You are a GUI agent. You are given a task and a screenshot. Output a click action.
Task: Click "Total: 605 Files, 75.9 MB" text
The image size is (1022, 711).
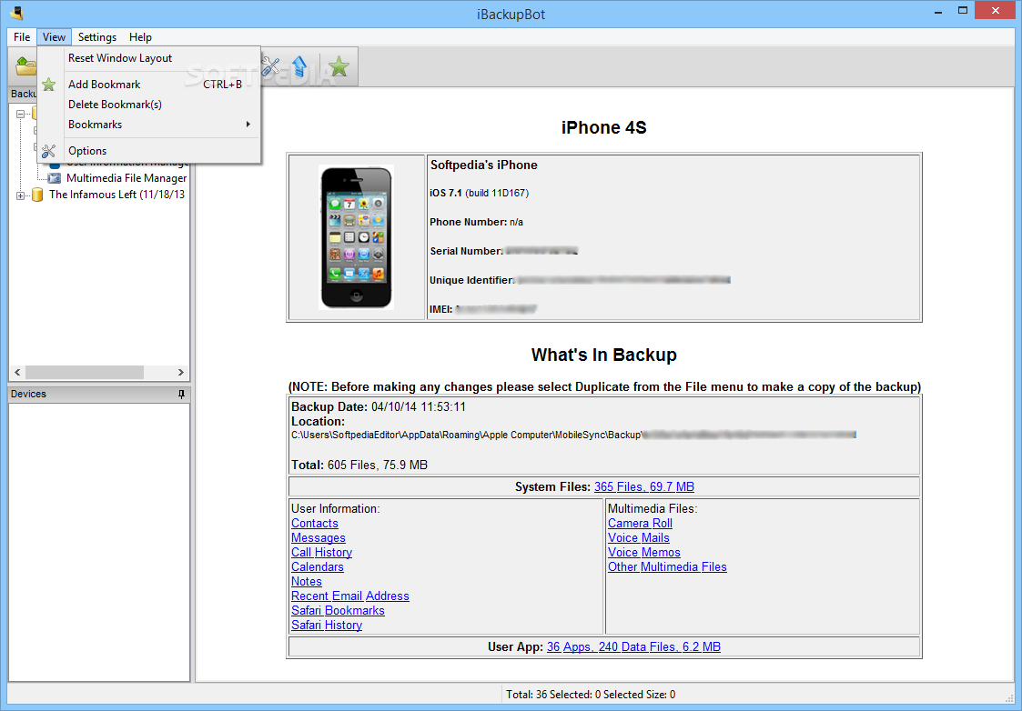pos(359,465)
